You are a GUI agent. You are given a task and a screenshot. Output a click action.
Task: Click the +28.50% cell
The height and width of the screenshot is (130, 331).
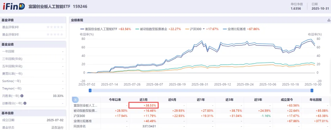point(121,111)
